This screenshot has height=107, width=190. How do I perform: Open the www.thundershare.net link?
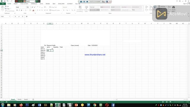(95, 55)
